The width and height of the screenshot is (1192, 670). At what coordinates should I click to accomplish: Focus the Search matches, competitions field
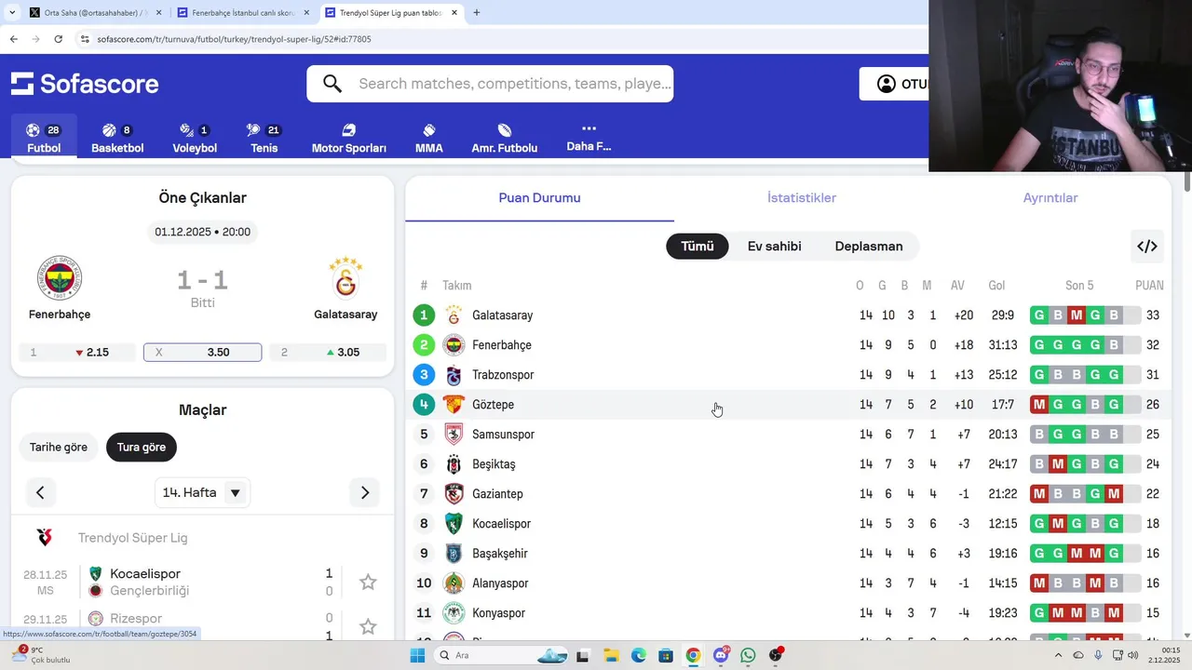(x=514, y=84)
